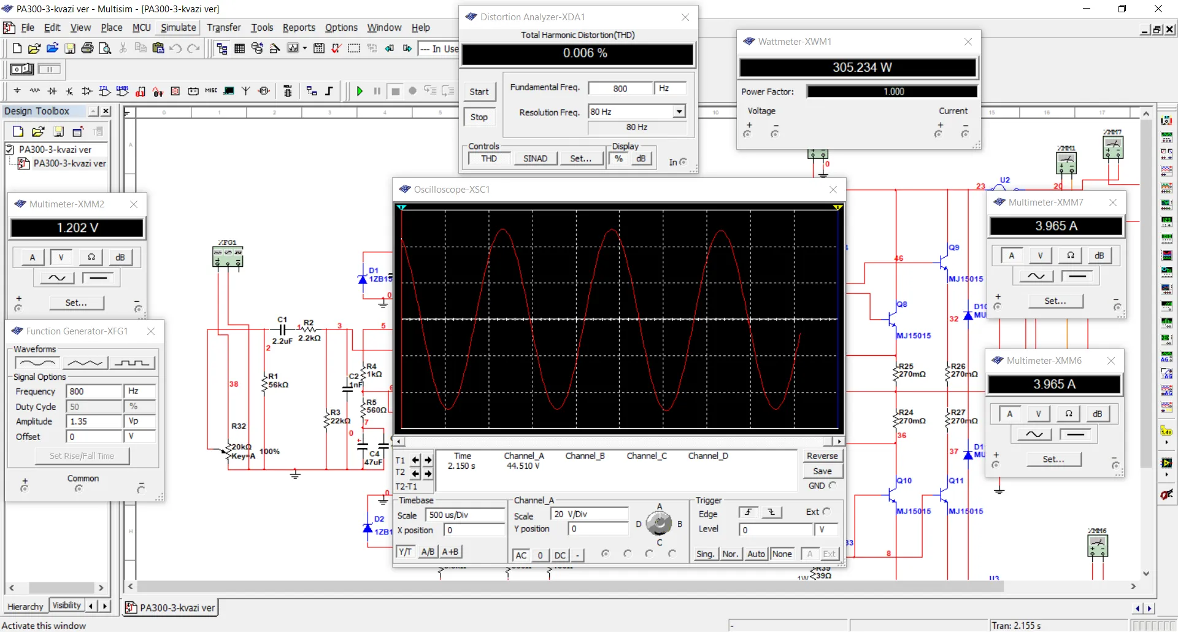This screenshot has height=632, width=1178.
Task: Click the Undo arrow icon
Action: [176, 48]
